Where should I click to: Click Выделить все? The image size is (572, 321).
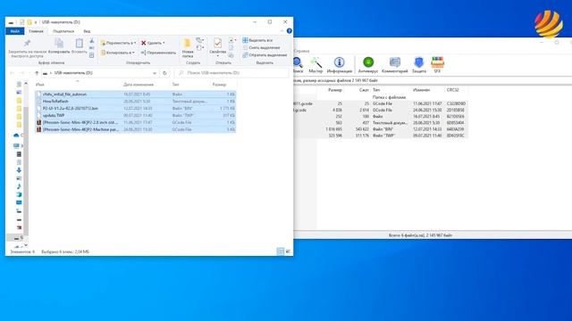tap(257, 40)
